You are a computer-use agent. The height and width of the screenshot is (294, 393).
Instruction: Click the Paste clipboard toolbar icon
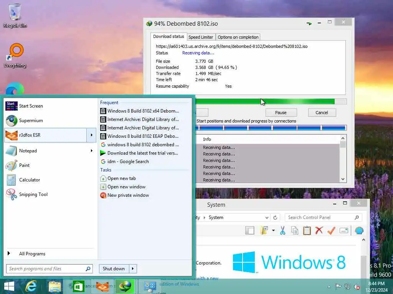307,230
